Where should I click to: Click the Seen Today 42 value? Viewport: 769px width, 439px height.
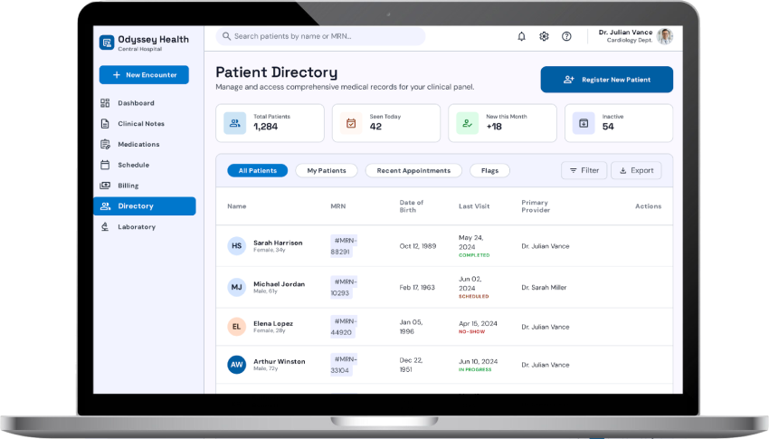coord(375,127)
